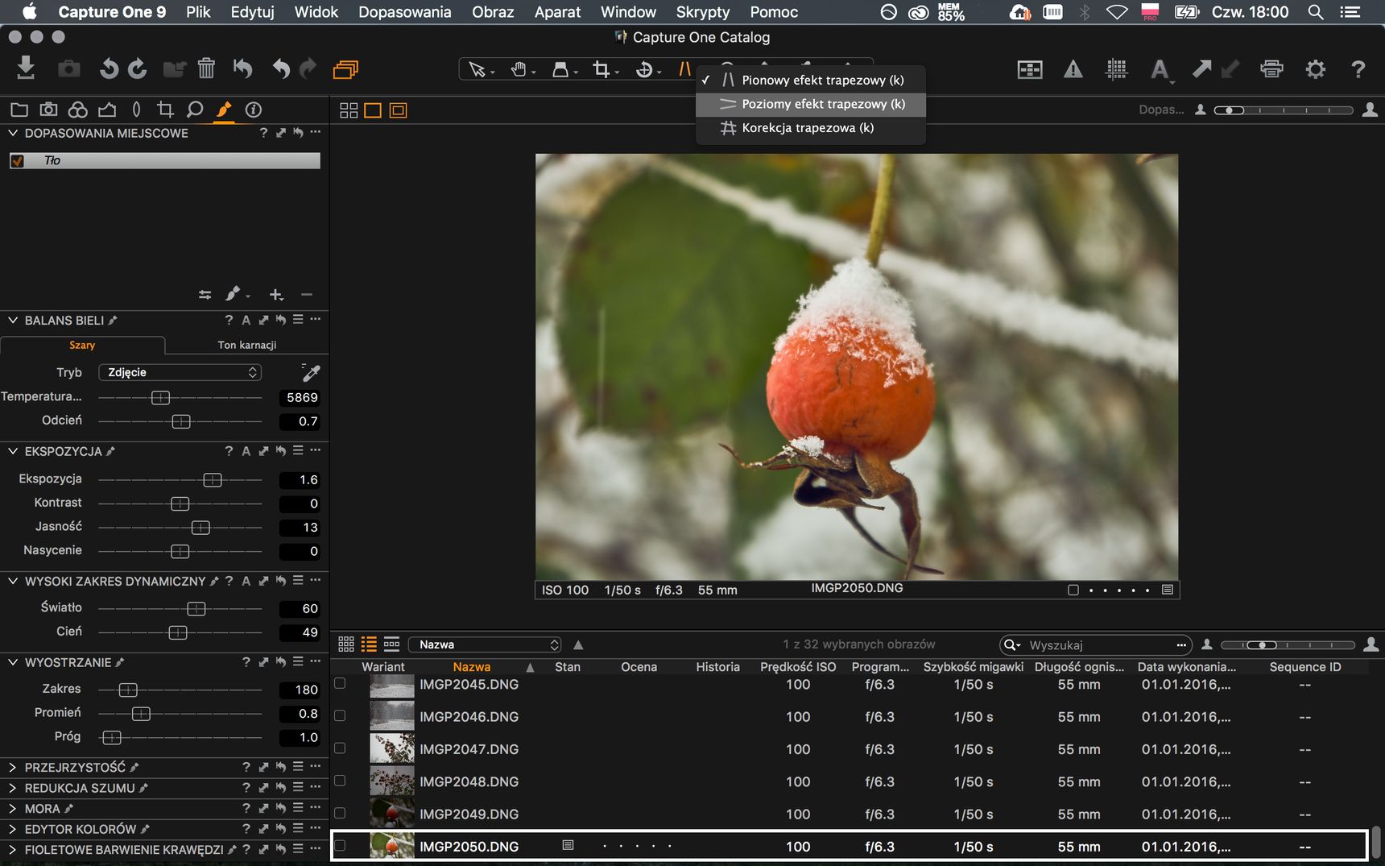Click the orange variants stack icon

click(x=345, y=69)
